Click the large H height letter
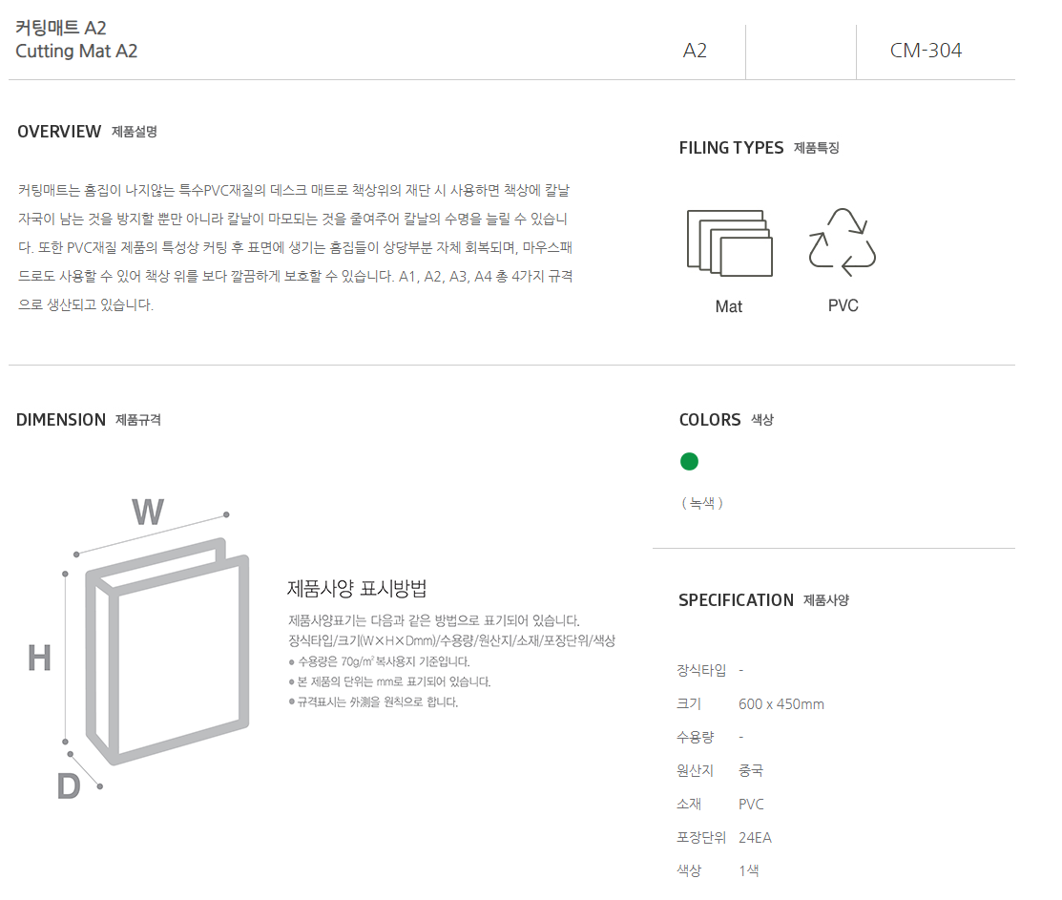The width and height of the screenshot is (1062, 900). (39, 659)
